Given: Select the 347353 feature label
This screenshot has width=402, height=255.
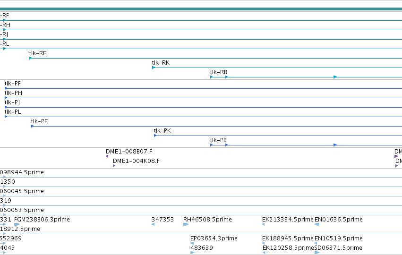Looking at the screenshot, I should (x=163, y=220).
